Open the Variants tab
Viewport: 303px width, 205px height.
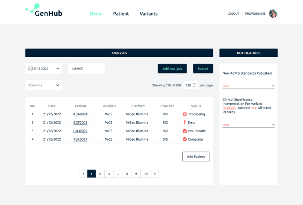[148, 14]
